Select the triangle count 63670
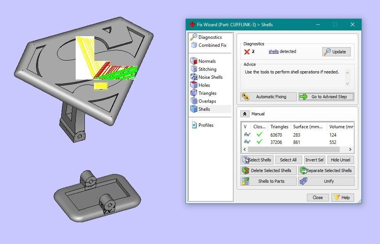Screen dimensions: 380x244 (x=276, y=135)
